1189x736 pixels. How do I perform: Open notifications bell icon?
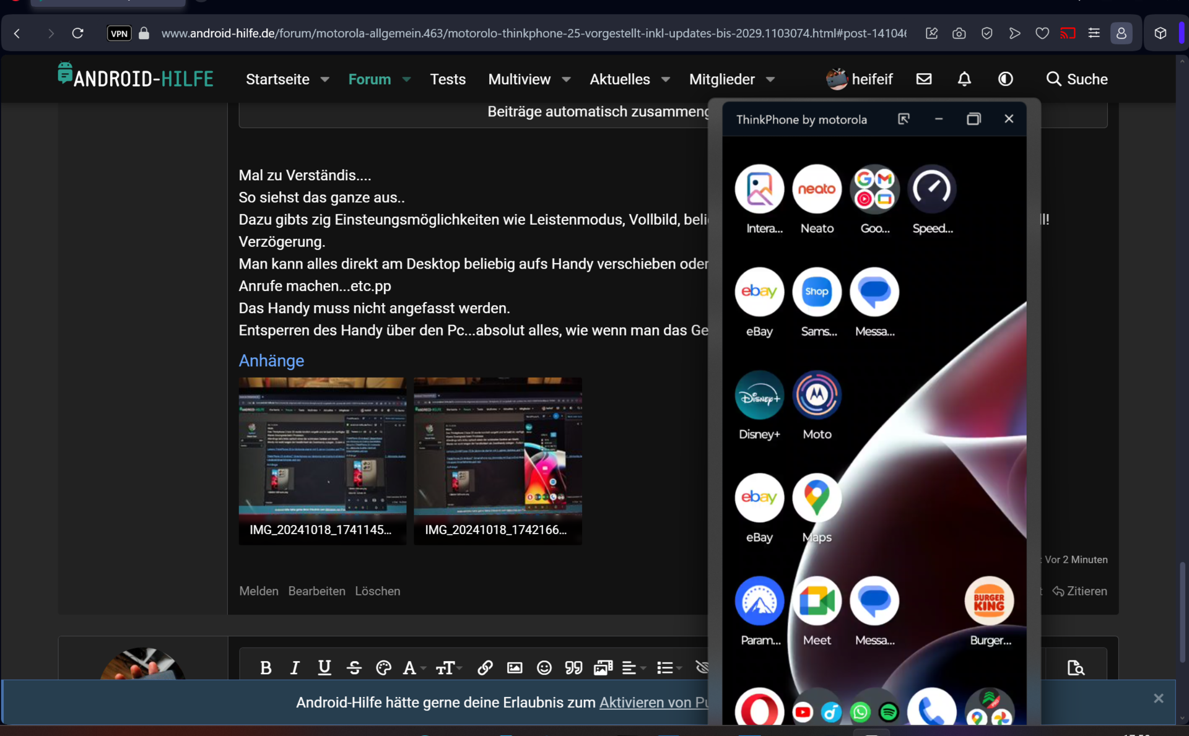pos(964,79)
